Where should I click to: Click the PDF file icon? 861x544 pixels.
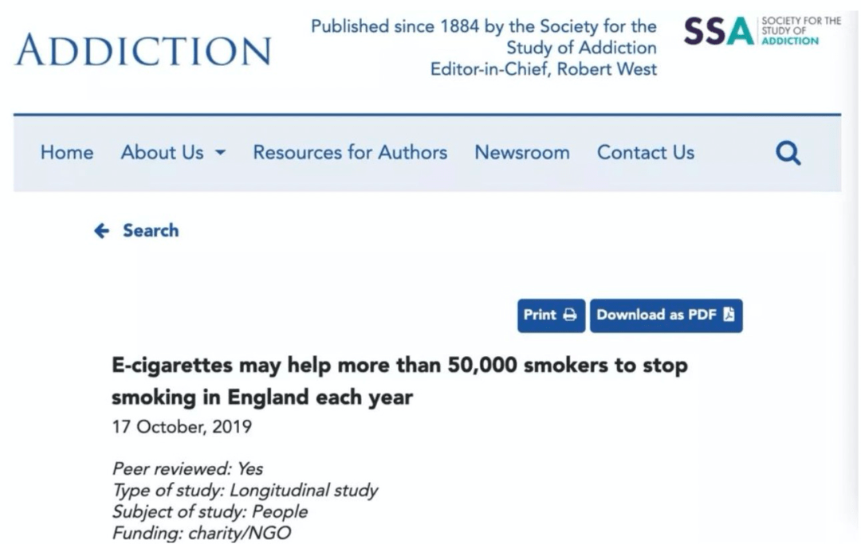[729, 315]
